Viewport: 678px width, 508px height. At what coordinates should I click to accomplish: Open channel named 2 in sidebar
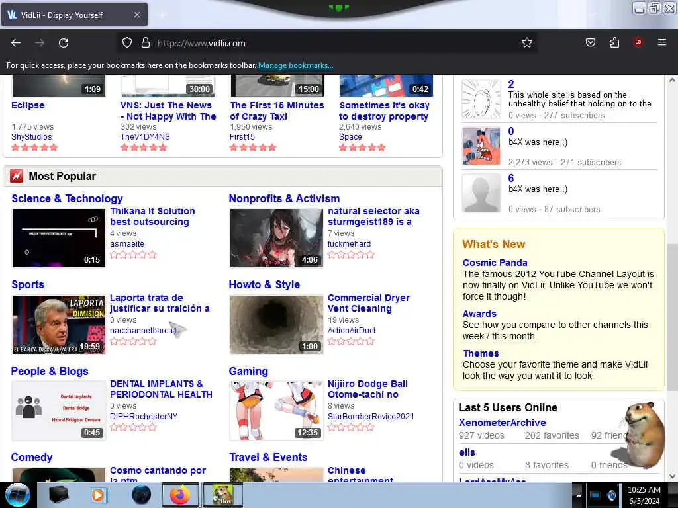[x=511, y=84]
